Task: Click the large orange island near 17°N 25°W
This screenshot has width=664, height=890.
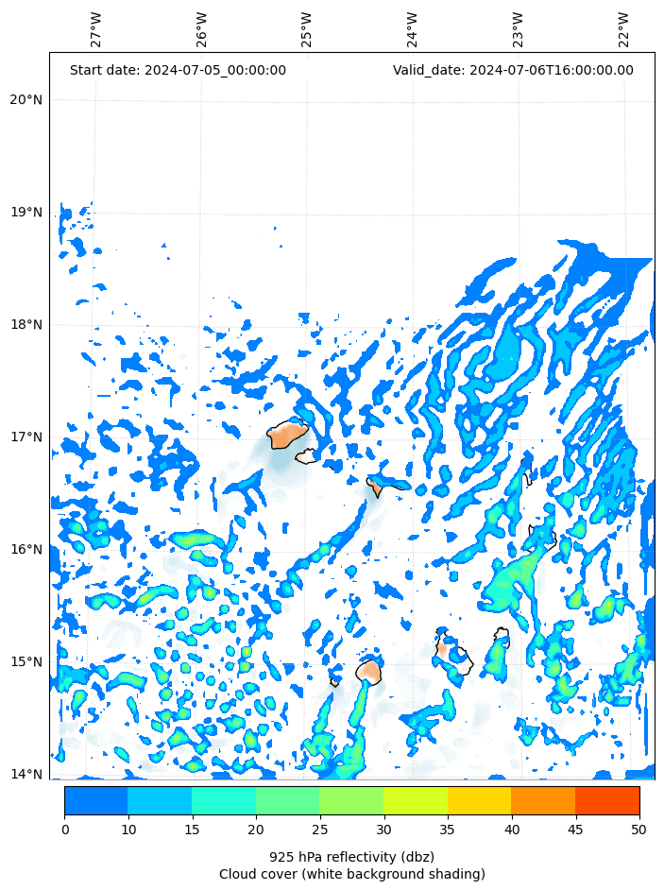Action: point(287,436)
